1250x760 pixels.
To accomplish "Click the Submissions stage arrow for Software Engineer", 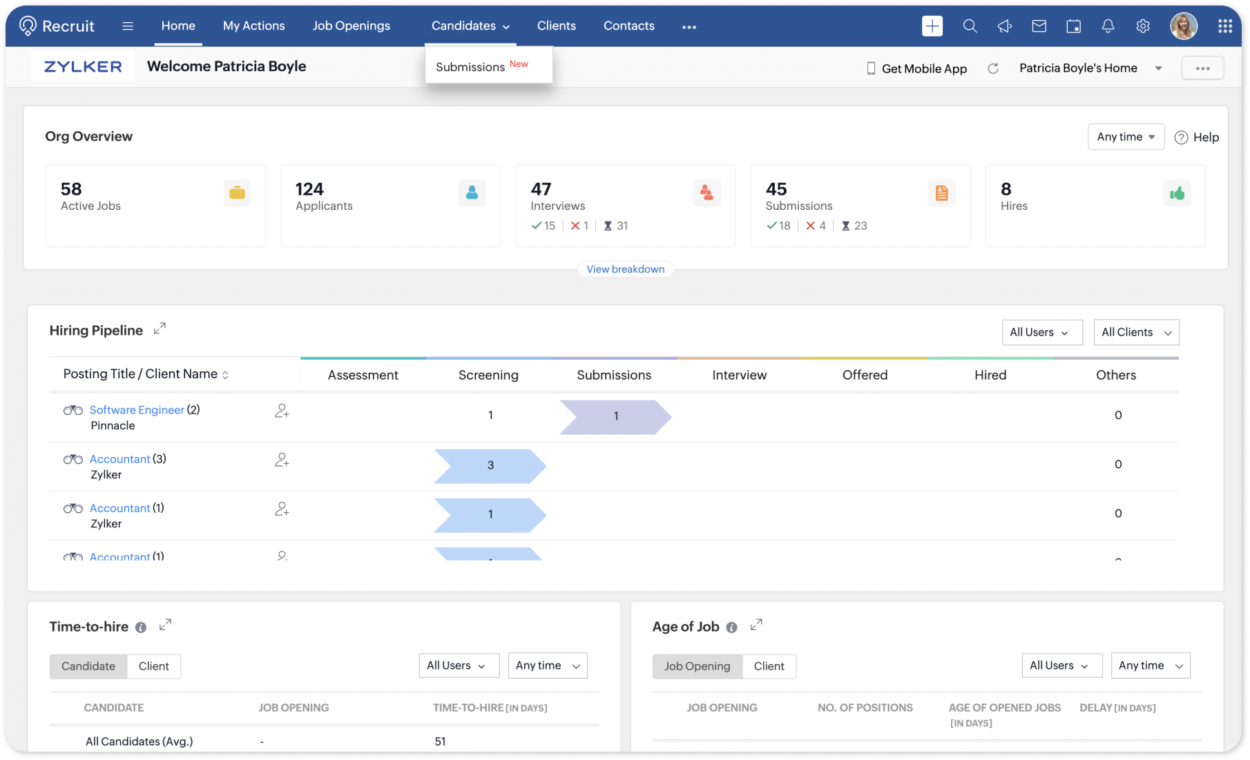I will pos(615,416).
